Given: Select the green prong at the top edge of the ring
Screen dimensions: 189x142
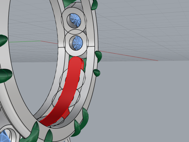Looking at the screenshot, I should 94,5.
